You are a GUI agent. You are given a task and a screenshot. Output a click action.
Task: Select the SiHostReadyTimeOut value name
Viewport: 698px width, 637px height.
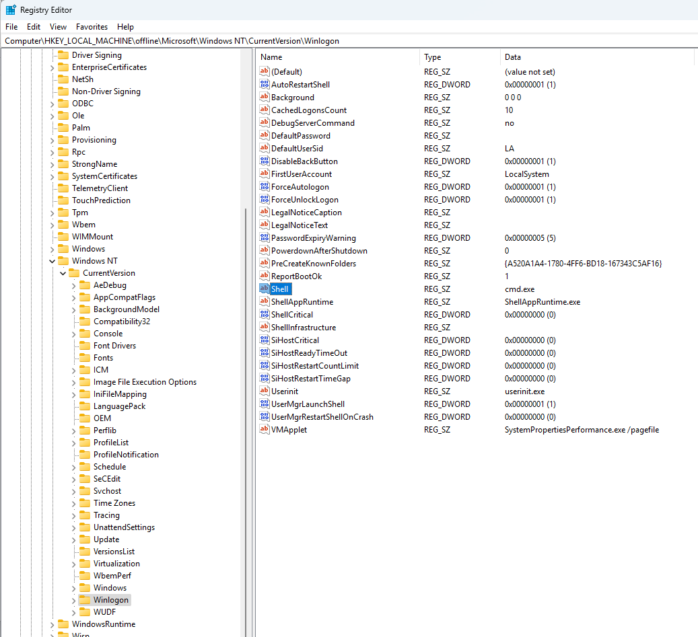[309, 352]
